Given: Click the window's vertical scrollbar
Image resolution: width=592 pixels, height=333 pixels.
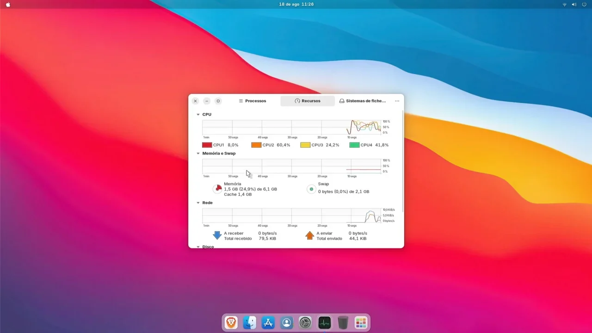Looking at the screenshot, I should 403,161.
